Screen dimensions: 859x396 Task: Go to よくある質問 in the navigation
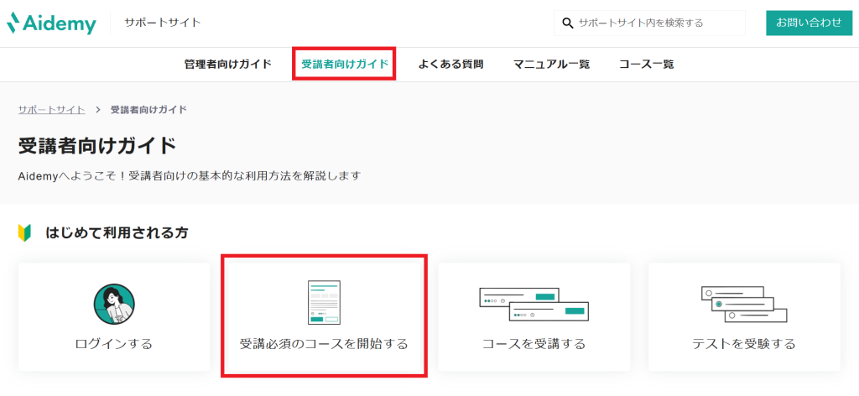(x=450, y=65)
